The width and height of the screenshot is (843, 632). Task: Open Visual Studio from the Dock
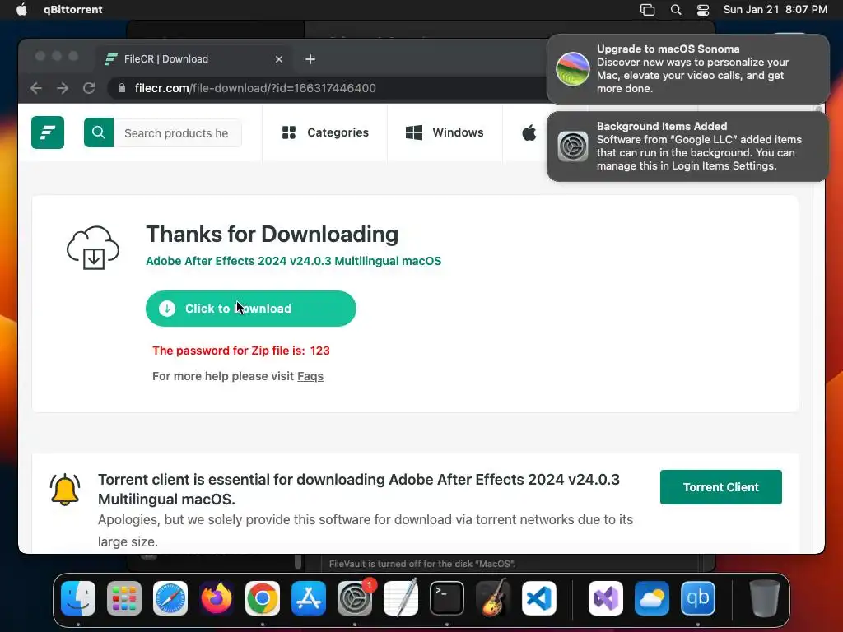tap(606, 598)
